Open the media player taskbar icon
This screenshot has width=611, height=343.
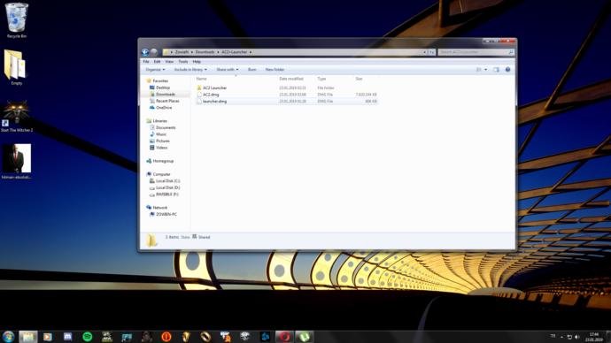coord(48,337)
